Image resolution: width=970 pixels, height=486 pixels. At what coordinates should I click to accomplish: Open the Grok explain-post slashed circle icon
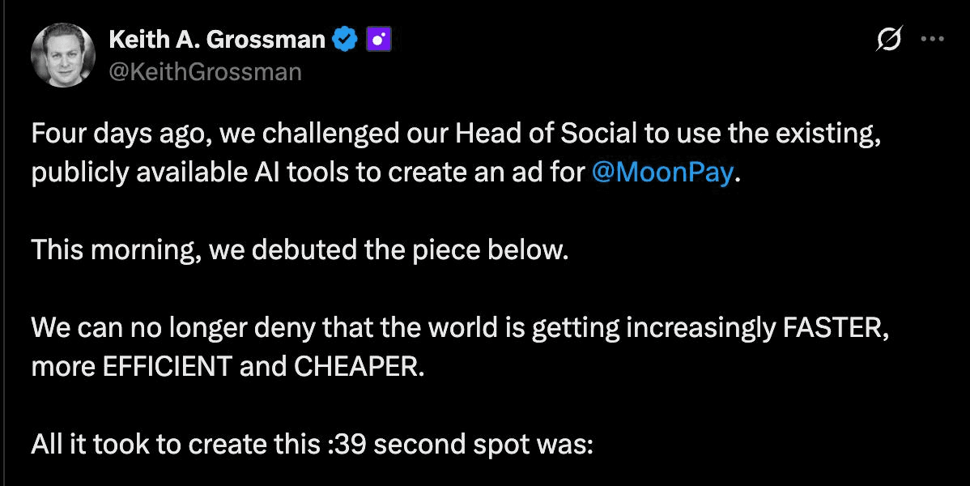tap(890, 39)
